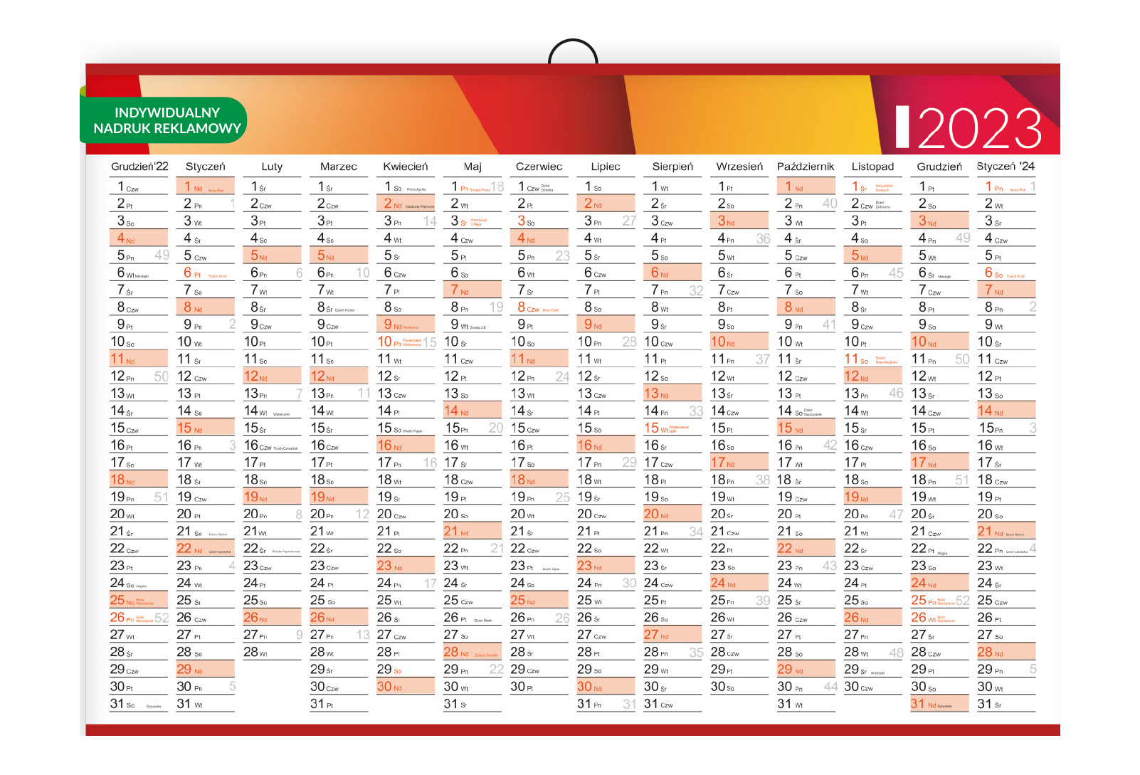This screenshot has width=1140, height=775.
Task: Select the Październik month header
Action: tap(806, 167)
